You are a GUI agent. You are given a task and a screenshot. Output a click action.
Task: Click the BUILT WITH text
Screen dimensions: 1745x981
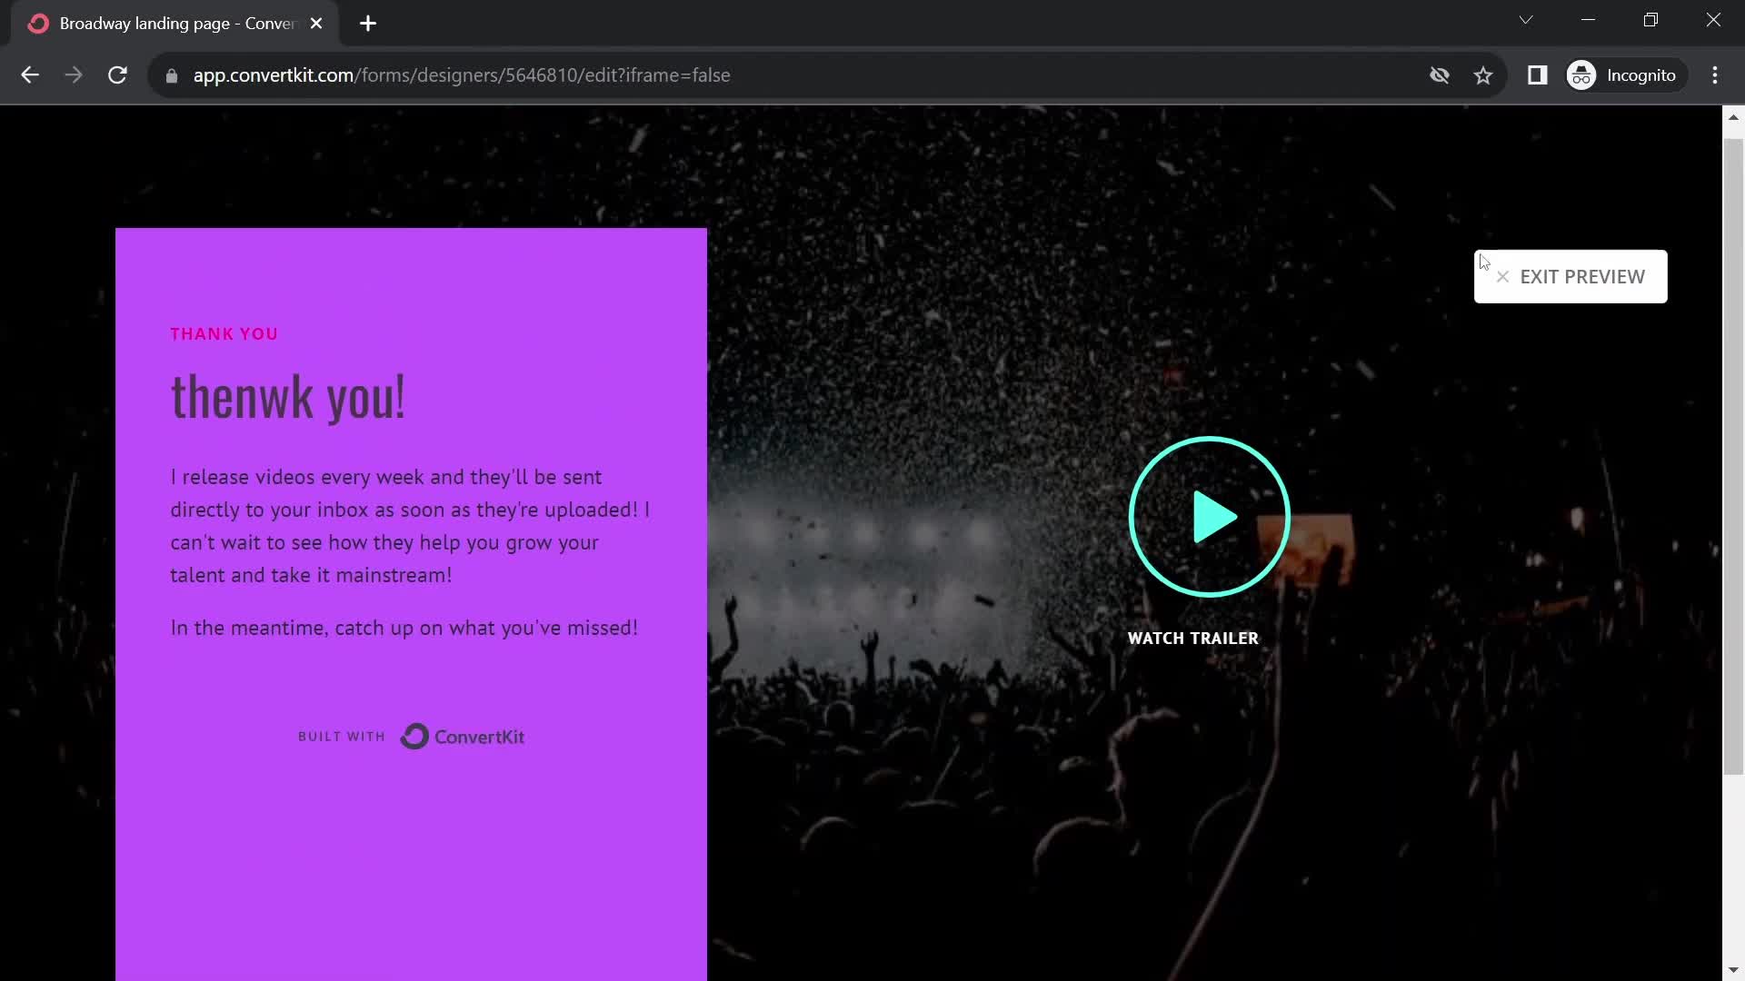click(x=342, y=737)
